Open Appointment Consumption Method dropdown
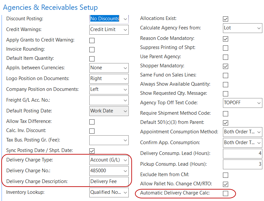264x201 pixels. 259,132
